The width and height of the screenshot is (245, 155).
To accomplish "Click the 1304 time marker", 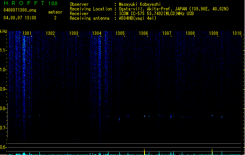I will pos(97,33).
